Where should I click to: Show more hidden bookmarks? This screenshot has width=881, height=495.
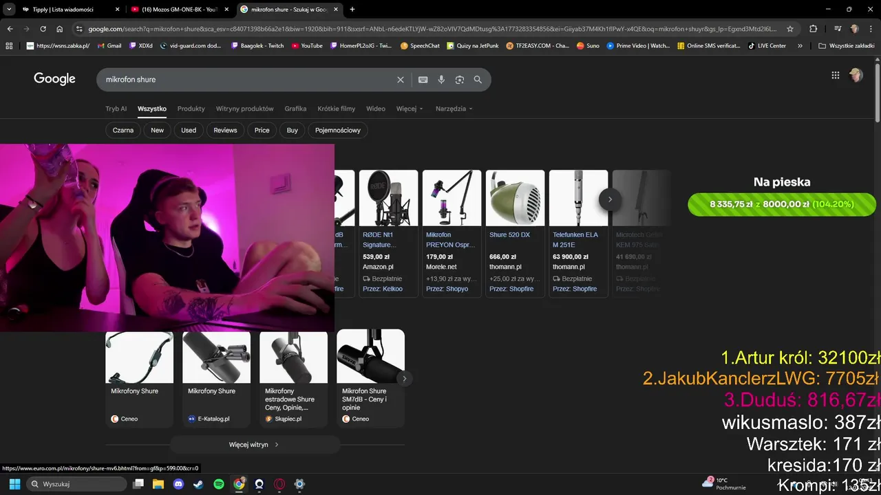800,46
